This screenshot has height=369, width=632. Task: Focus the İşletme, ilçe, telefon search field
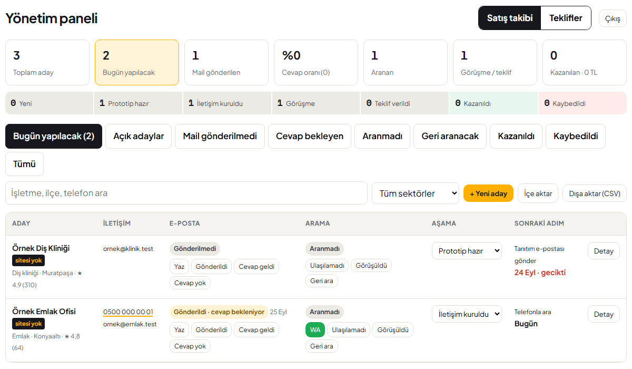pyautogui.click(x=186, y=193)
